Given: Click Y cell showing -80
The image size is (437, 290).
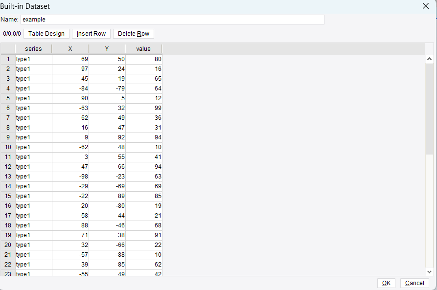Looking at the screenshot, I should pyautogui.click(x=107, y=206).
